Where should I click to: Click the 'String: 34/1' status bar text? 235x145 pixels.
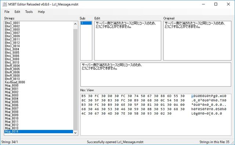(10, 142)
